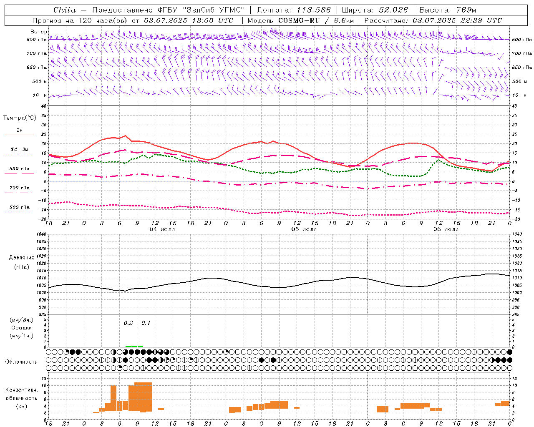Viewport: 534px width, 427px height.
Task: Click the Модель COSMO-RU / 6.6км label
Action: pyautogui.click(x=300, y=20)
